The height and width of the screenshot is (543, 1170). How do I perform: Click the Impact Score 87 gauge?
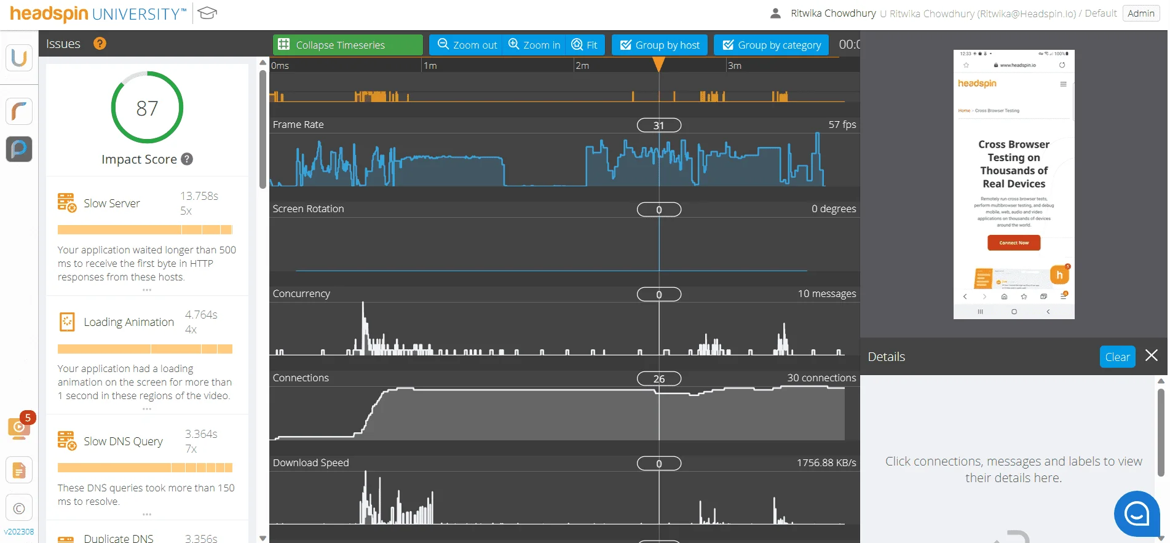coord(147,108)
